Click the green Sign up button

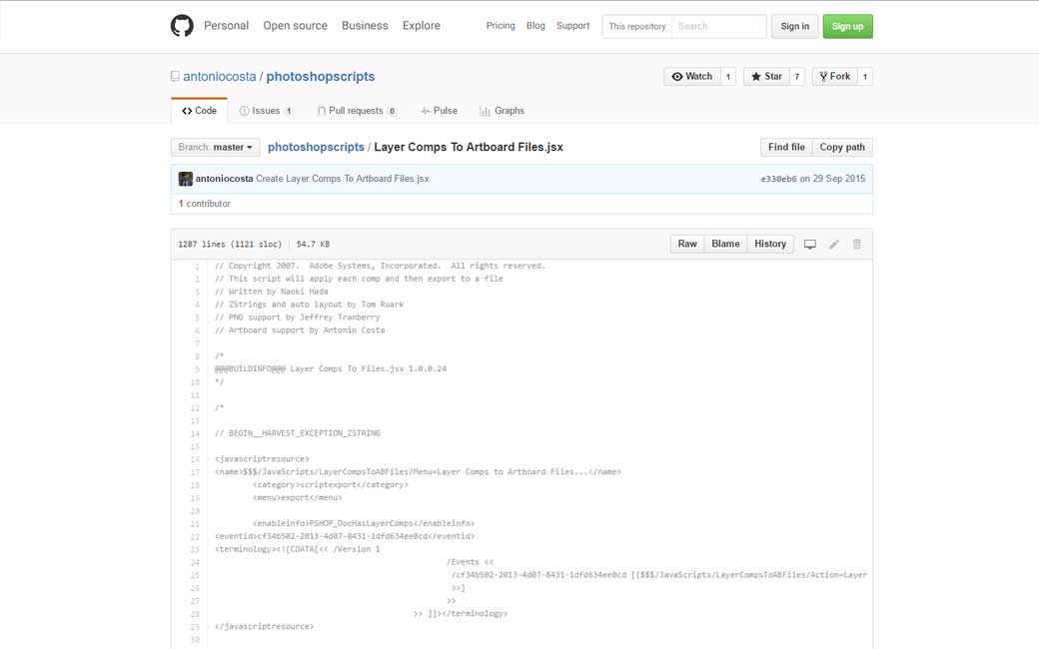(847, 26)
